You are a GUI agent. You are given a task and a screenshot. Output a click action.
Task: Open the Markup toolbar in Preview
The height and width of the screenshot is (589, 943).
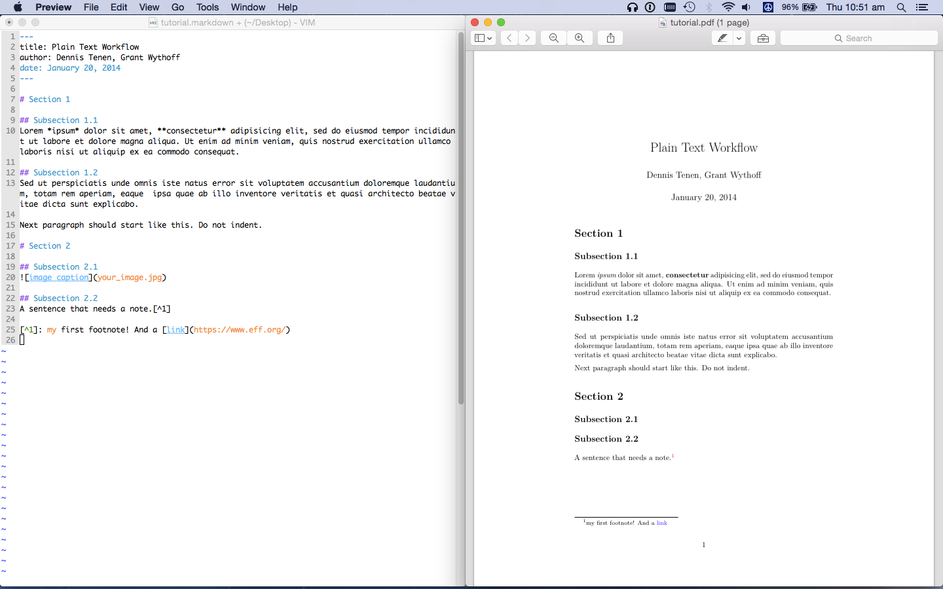tap(762, 38)
